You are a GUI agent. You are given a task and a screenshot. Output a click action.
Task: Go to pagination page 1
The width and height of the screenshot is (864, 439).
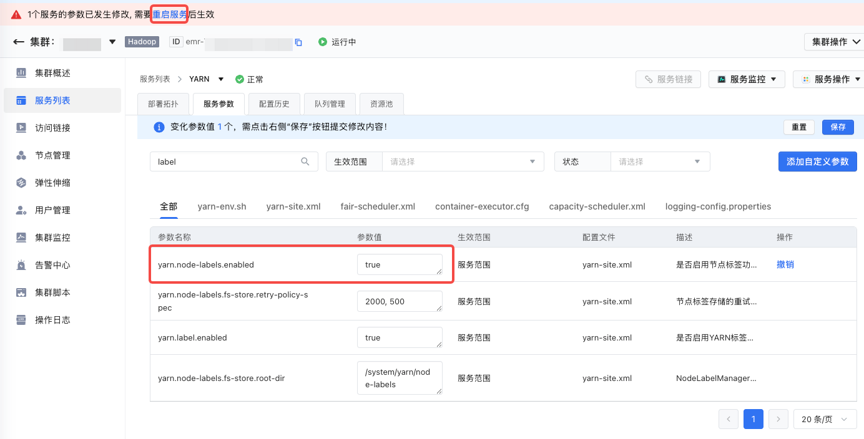click(x=754, y=419)
